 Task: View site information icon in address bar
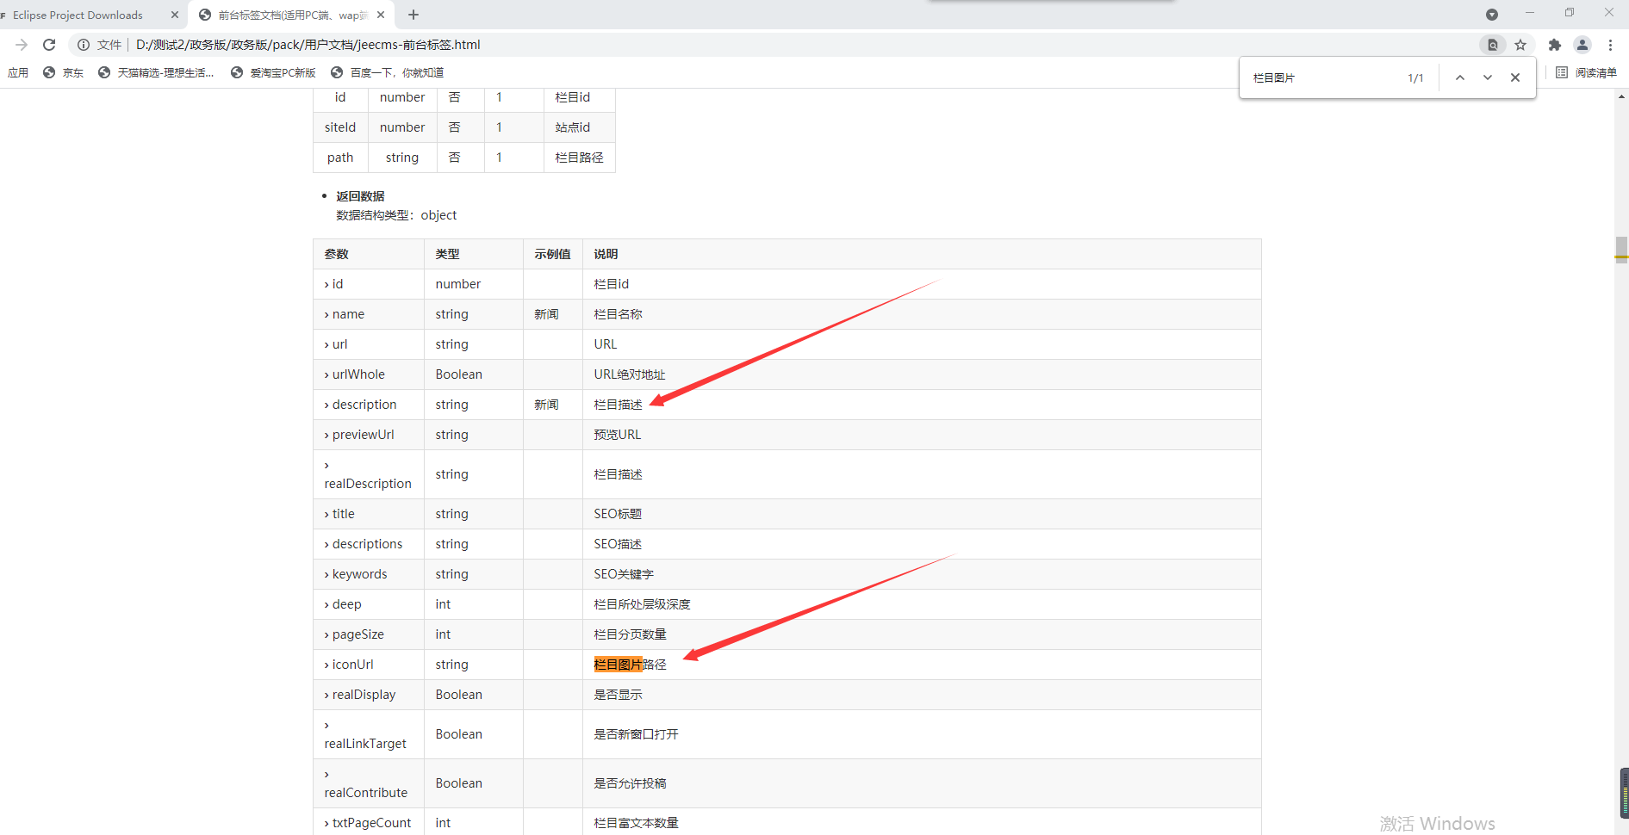[x=84, y=45]
